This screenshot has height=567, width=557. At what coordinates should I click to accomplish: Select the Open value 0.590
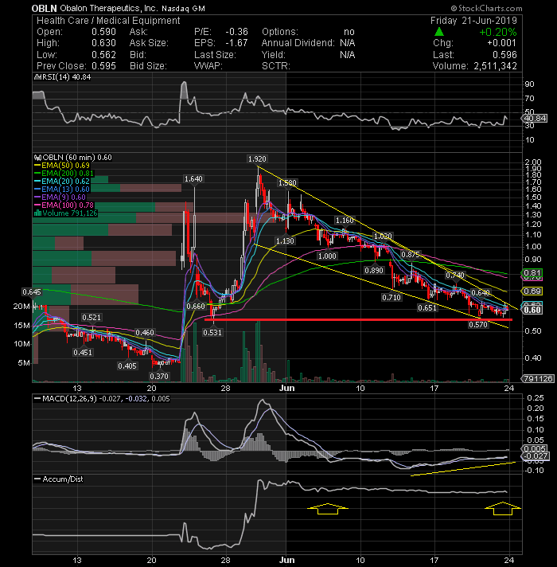click(x=103, y=32)
